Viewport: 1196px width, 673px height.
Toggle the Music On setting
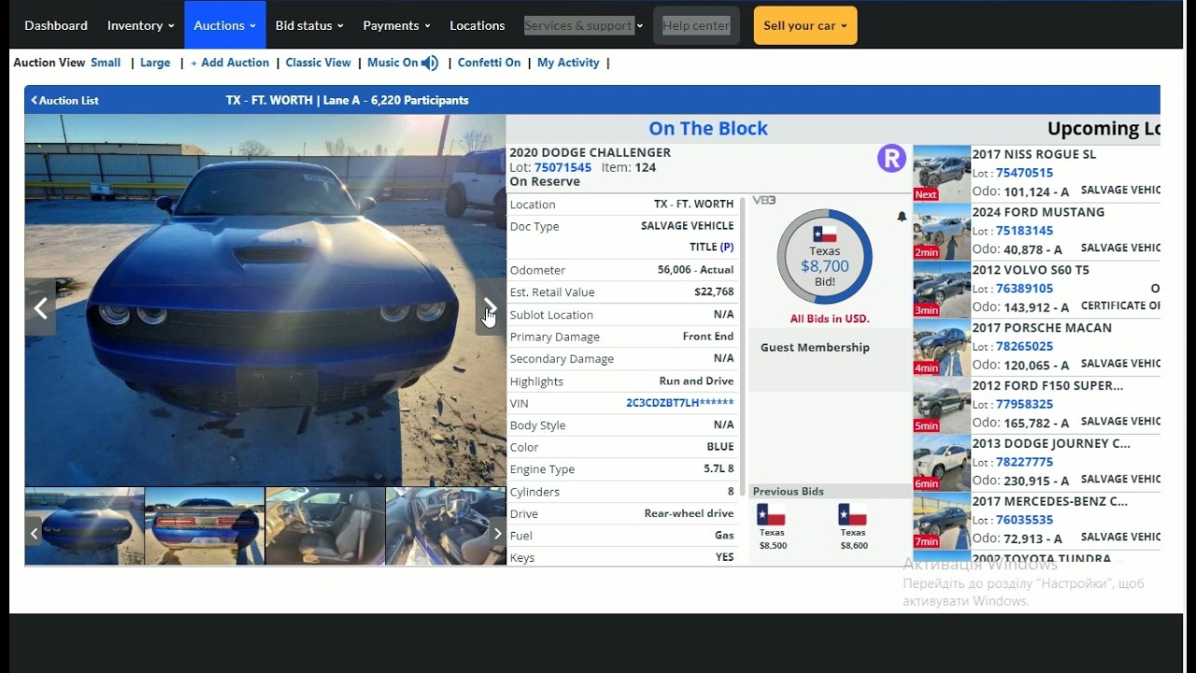[392, 63]
